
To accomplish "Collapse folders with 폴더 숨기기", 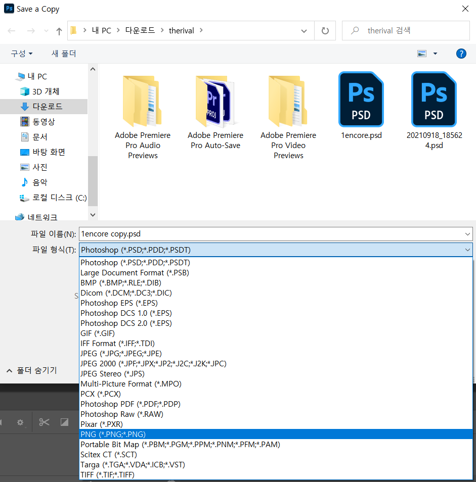I will click(x=32, y=370).
